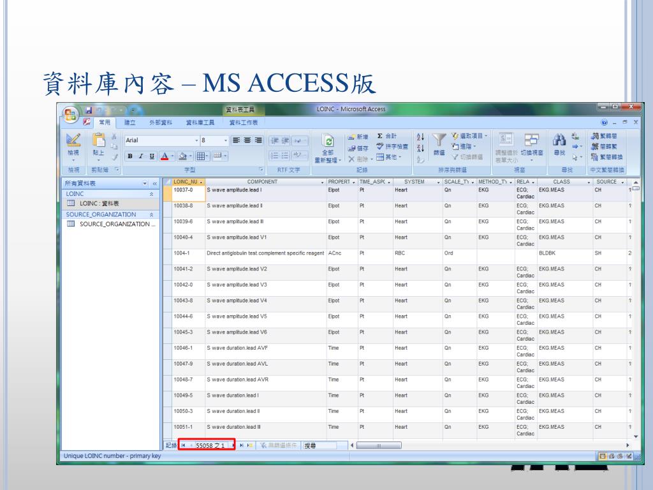The image size is (653, 490).
Task: Click the vertical scrollbar down arrow
Action: (636, 436)
